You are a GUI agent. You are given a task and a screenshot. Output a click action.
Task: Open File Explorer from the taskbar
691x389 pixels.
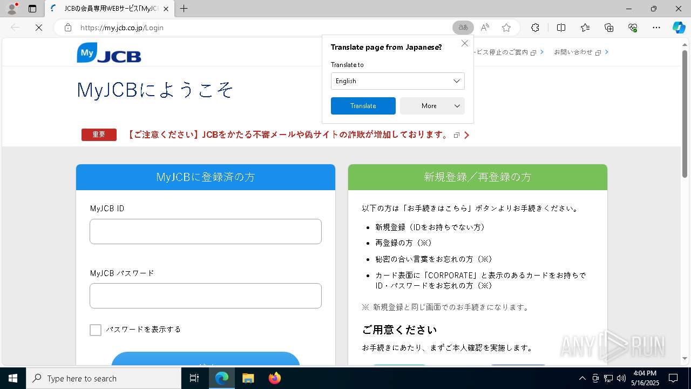(x=248, y=378)
